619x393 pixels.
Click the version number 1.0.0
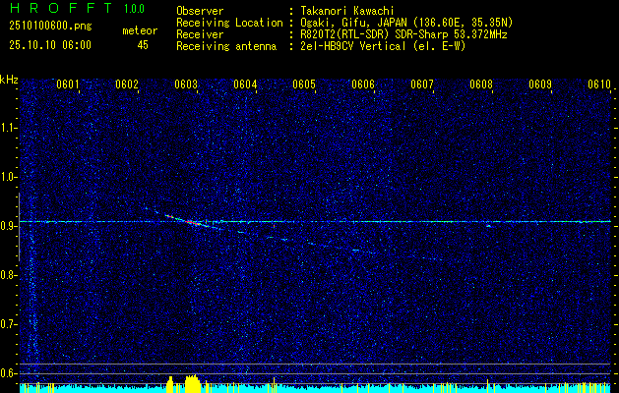[134, 8]
